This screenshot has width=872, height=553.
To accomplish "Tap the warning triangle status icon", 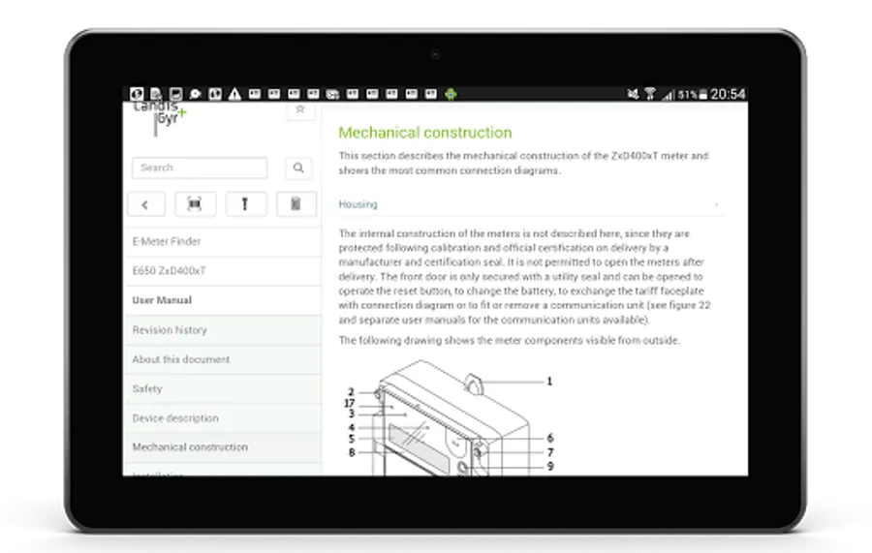I will [234, 94].
